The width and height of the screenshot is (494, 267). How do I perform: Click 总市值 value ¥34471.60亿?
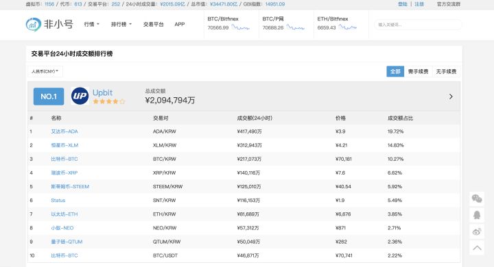pyautogui.click(x=224, y=4)
